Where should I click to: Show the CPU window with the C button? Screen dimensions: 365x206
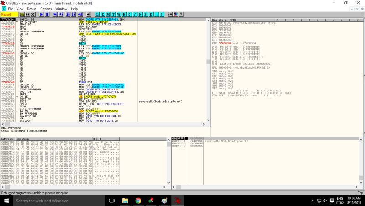130,15
